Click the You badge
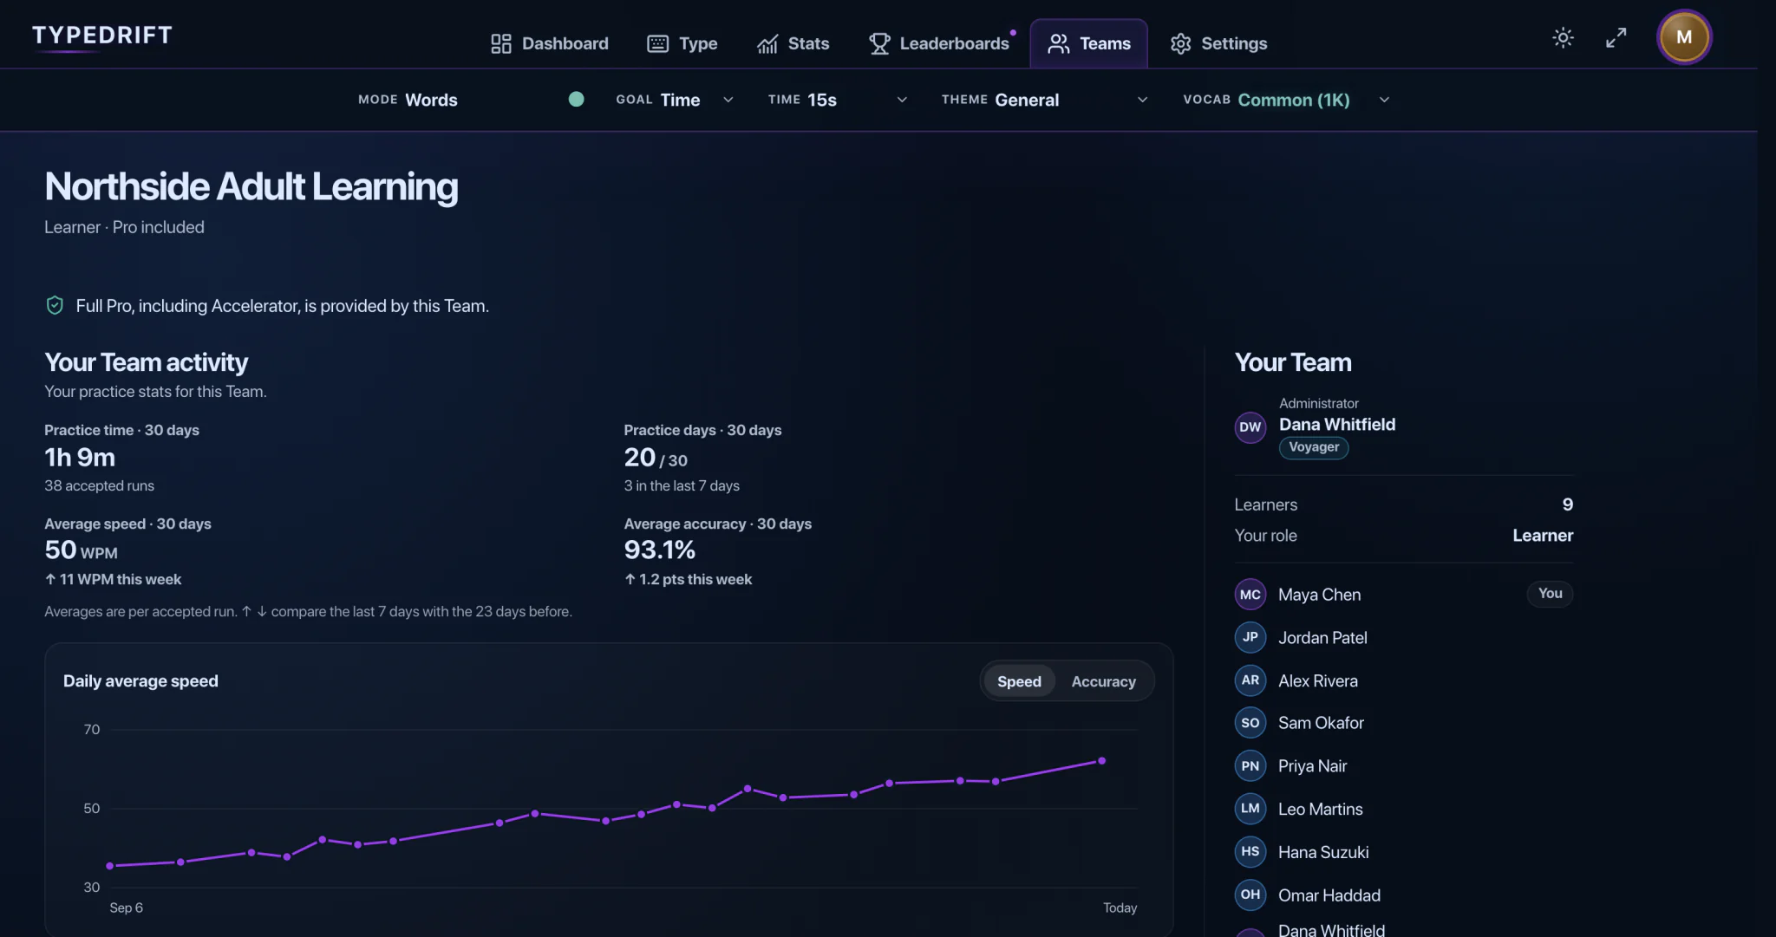The width and height of the screenshot is (1776, 937). (x=1550, y=594)
